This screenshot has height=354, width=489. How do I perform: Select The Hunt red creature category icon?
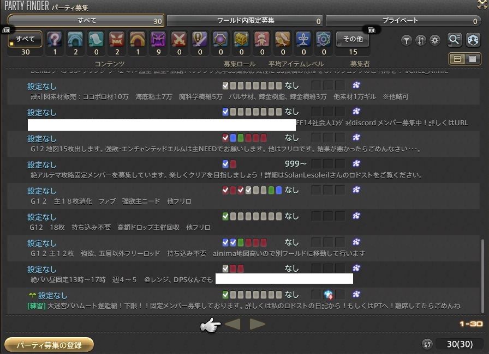(x=262, y=39)
